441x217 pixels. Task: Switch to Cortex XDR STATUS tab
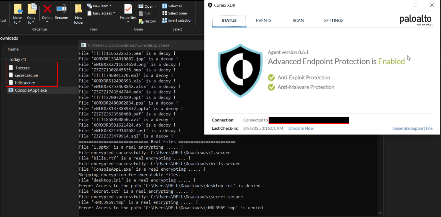point(229,20)
